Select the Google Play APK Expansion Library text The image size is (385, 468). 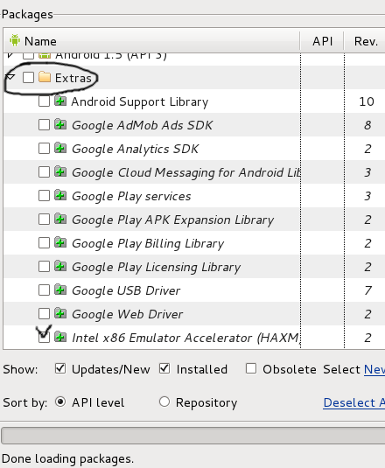172,220
